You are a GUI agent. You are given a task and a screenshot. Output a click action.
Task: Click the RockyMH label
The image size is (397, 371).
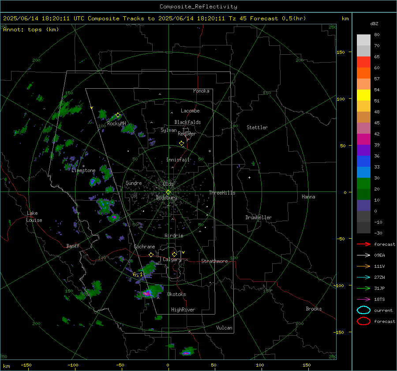(x=116, y=124)
